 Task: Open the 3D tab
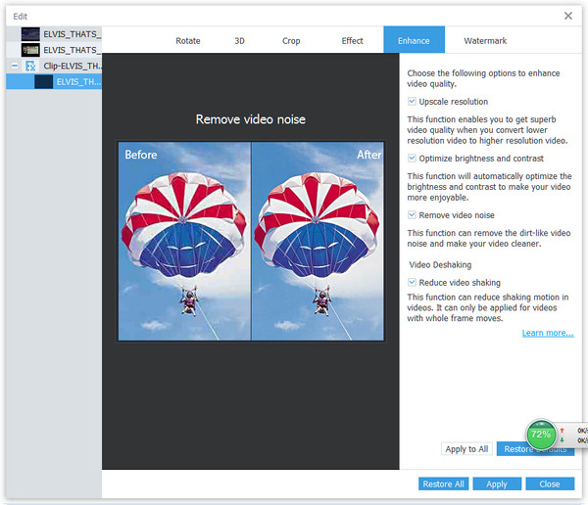pos(240,41)
